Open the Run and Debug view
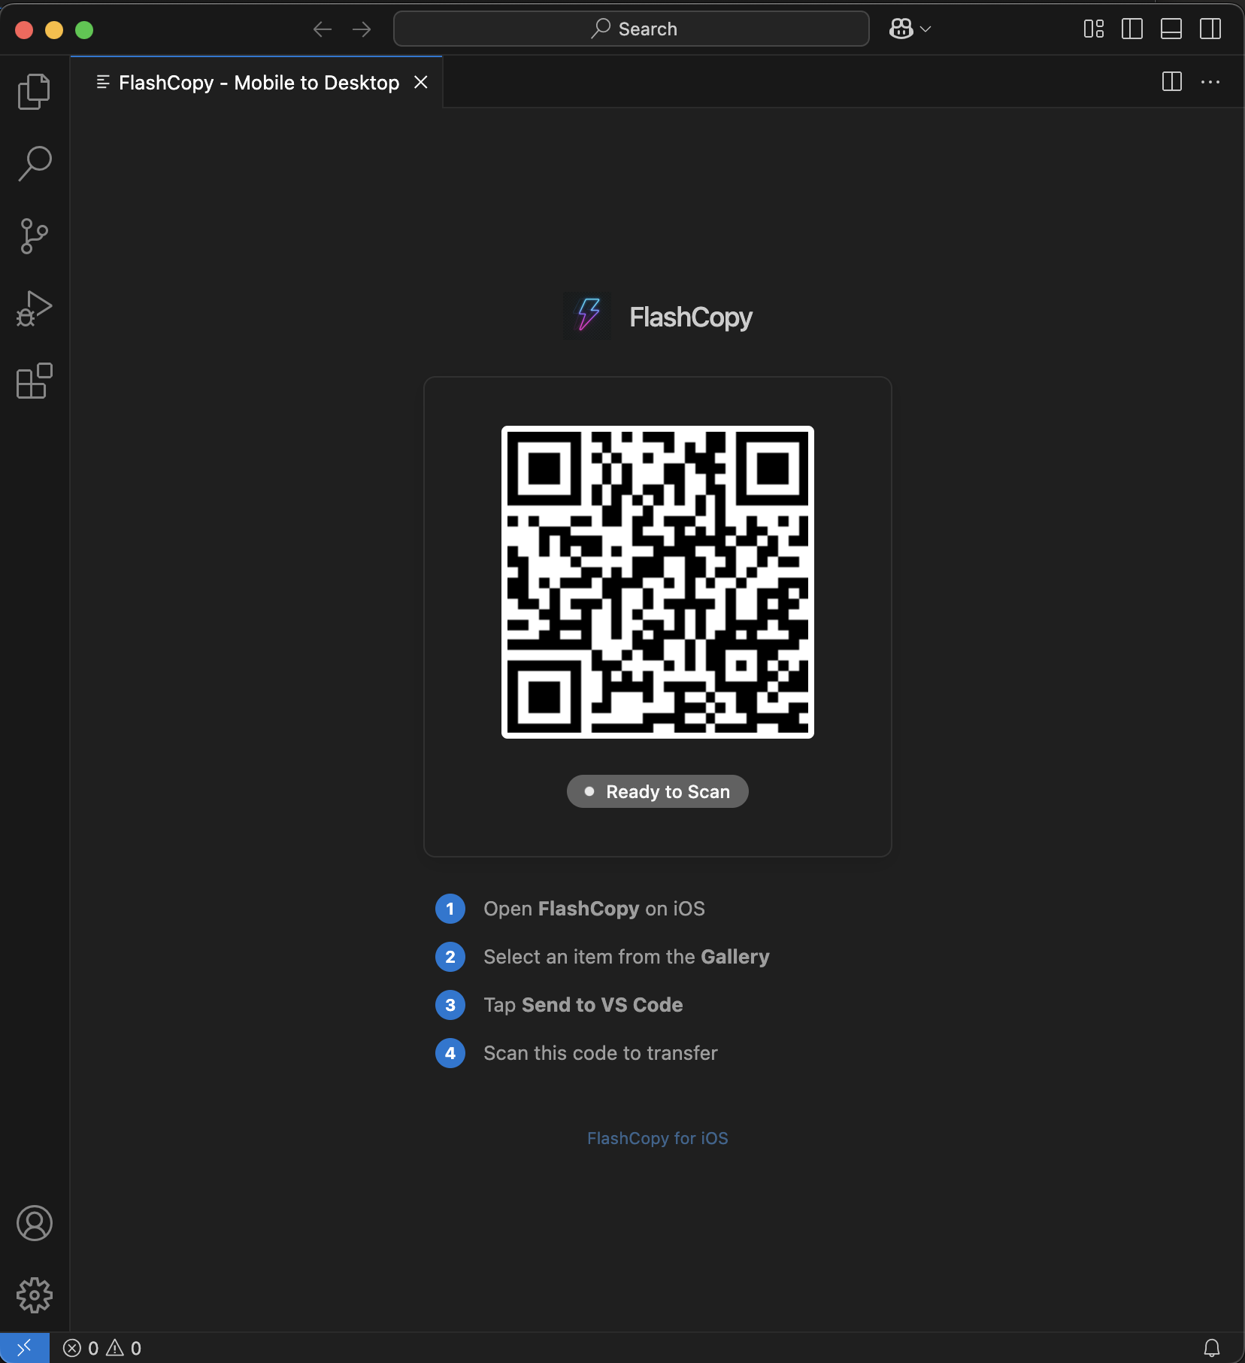The image size is (1245, 1363). click(x=34, y=308)
